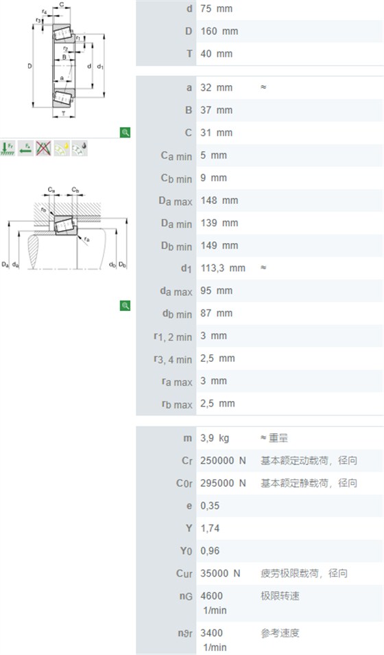Select the B value 37 mm
This screenshot has height=655, width=384.
(x=216, y=111)
